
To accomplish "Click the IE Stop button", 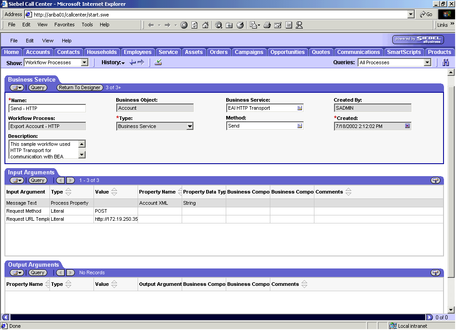I will [184, 25].
